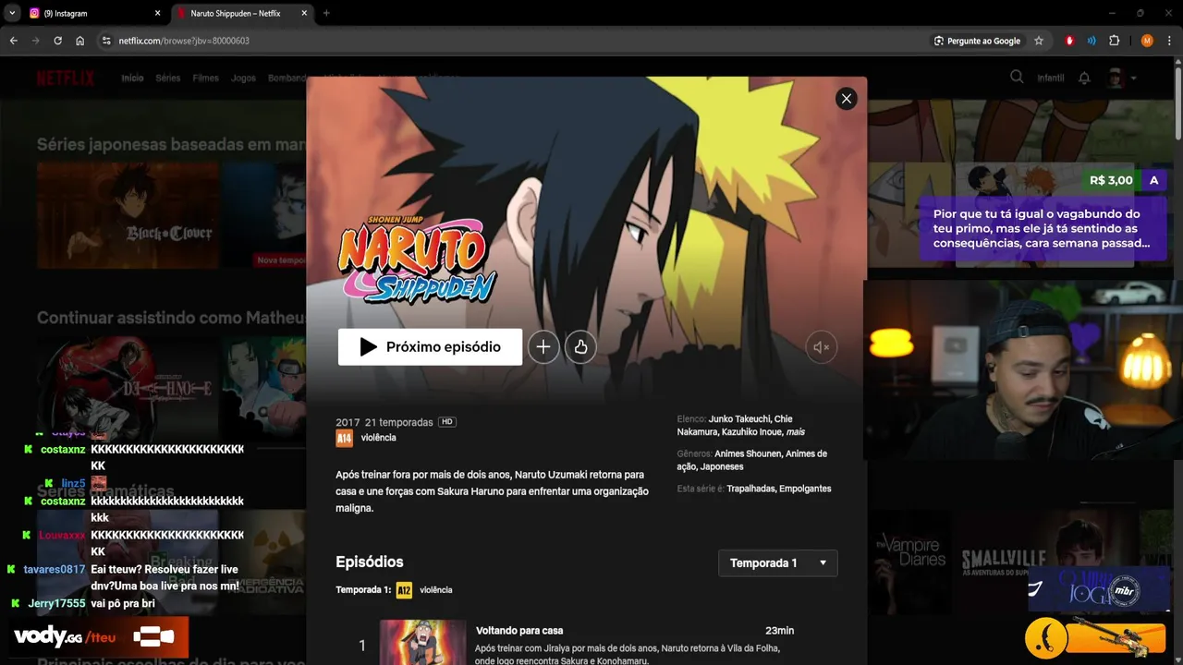Open a new browser tab

(326, 14)
